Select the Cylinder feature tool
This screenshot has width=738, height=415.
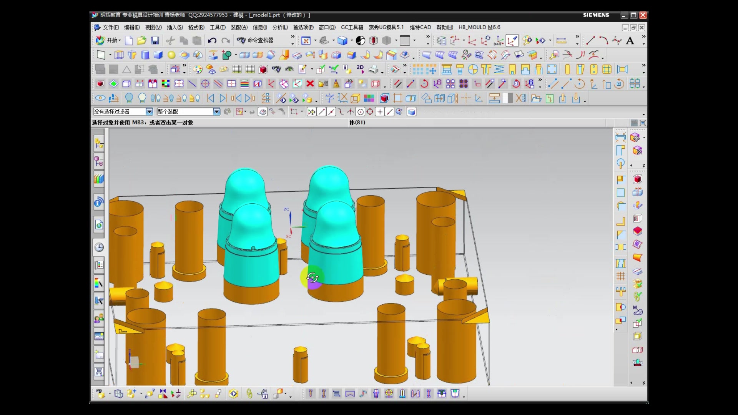pyautogui.click(x=145, y=55)
